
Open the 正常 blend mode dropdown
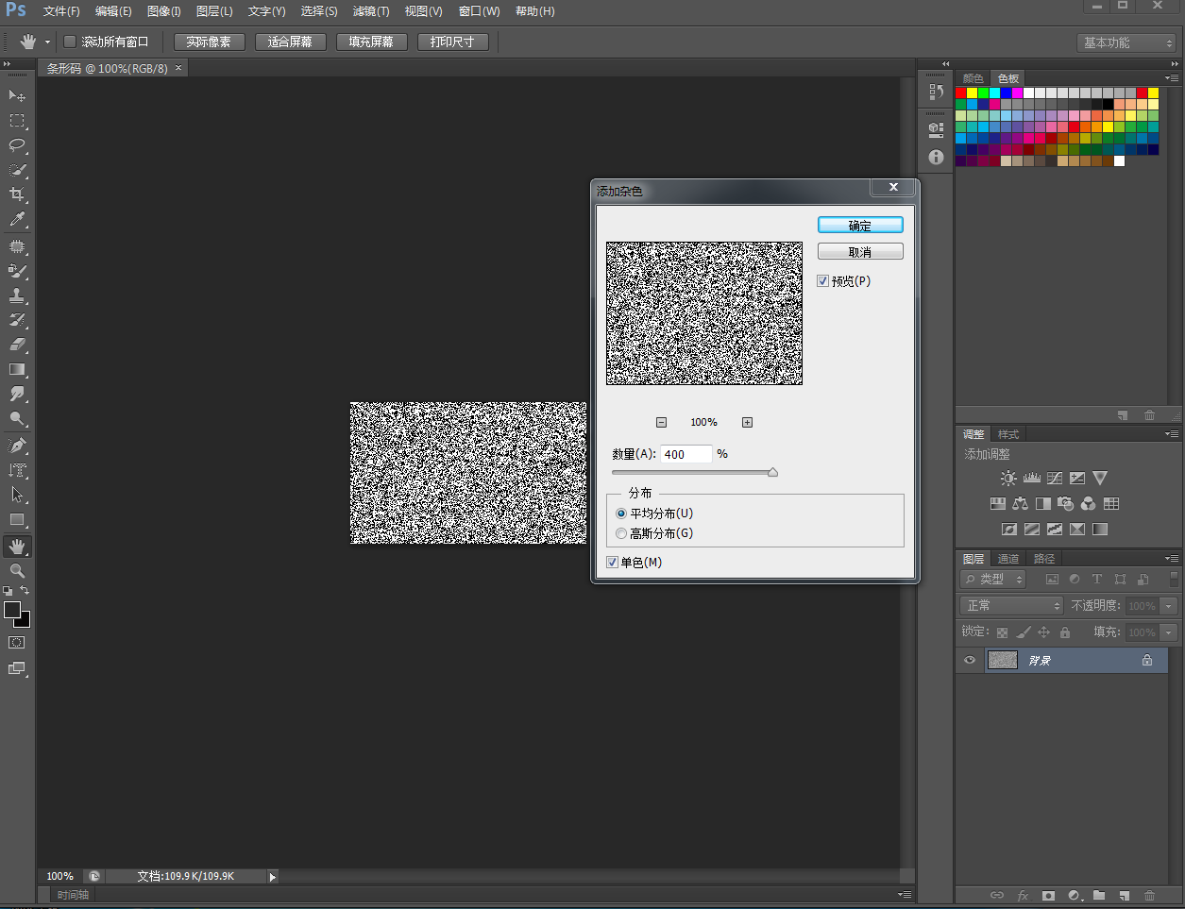click(x=1012, y=606)
